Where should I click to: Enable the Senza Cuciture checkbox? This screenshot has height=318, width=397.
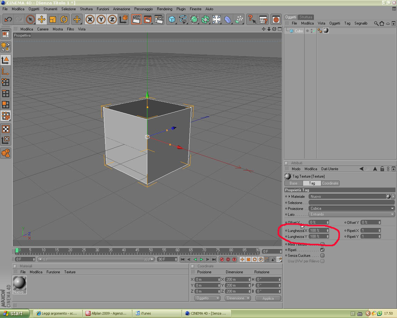pyautogui.click(x=323, y=255)
